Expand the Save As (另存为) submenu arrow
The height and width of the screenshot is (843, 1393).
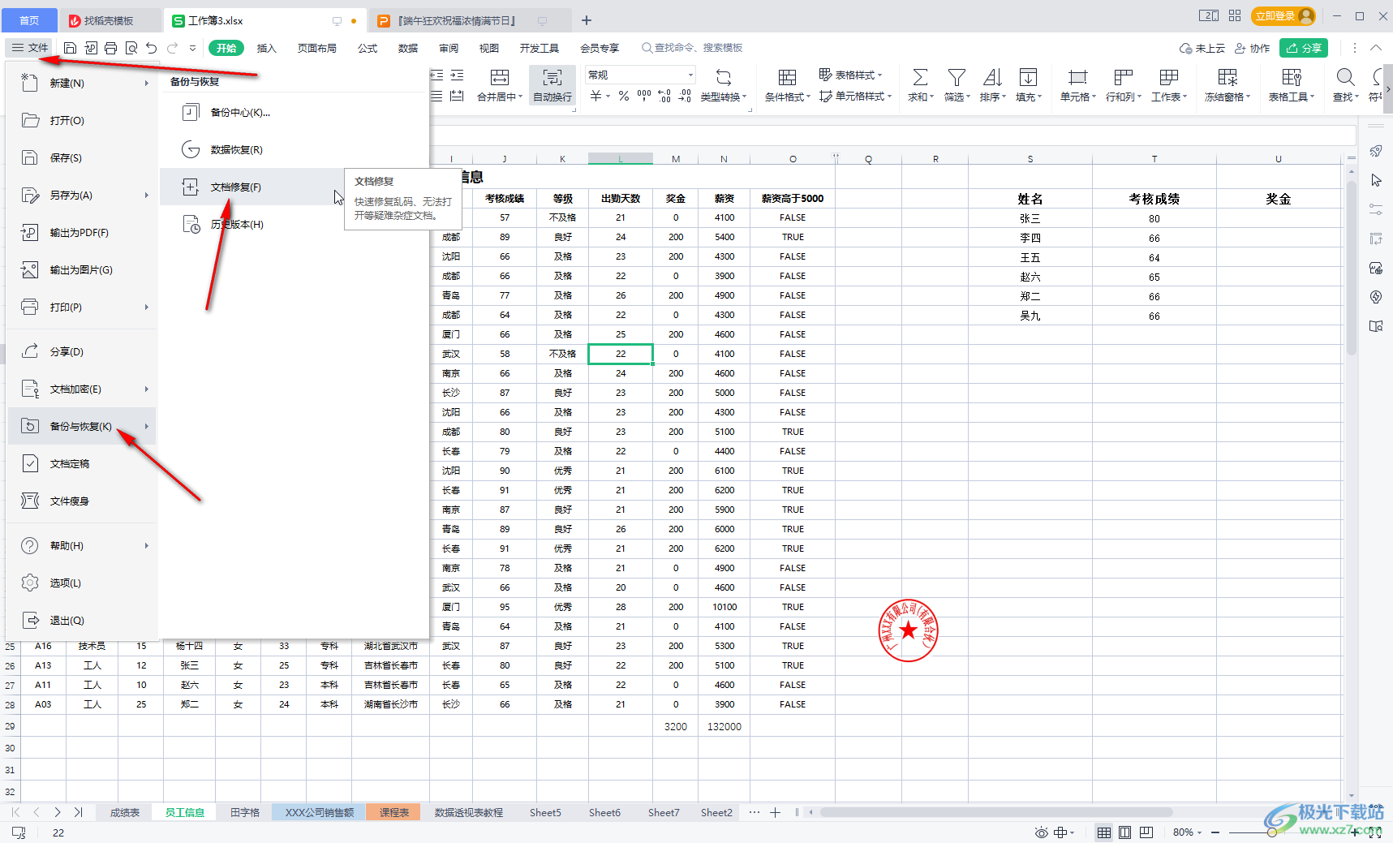click(x=147, y=196)
